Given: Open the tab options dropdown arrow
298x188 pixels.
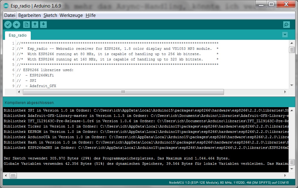Looking at the screenshot, I should pos(285,35).
